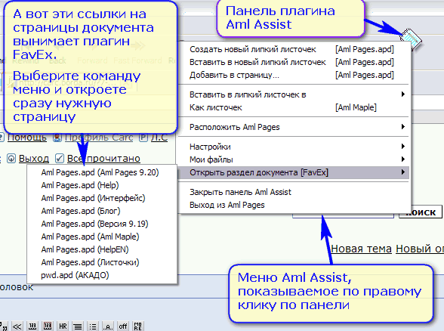The height and width of the screenshot is (331, 444).
Task: Choose 'Как листочек' menu item
Action: point(293,107)
